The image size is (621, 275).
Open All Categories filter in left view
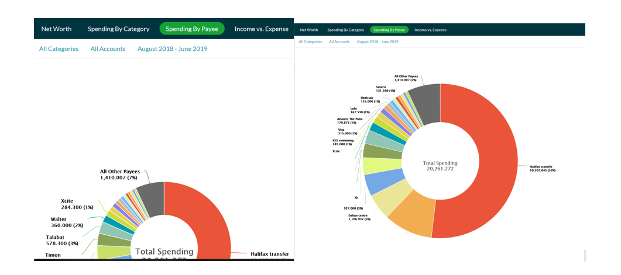pyautogui.click(x=59, y=49)
